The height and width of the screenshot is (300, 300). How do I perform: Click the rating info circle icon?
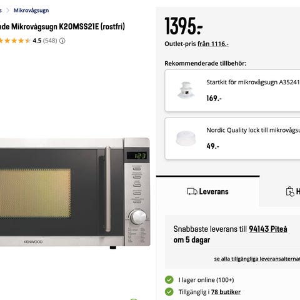[62, 41]
